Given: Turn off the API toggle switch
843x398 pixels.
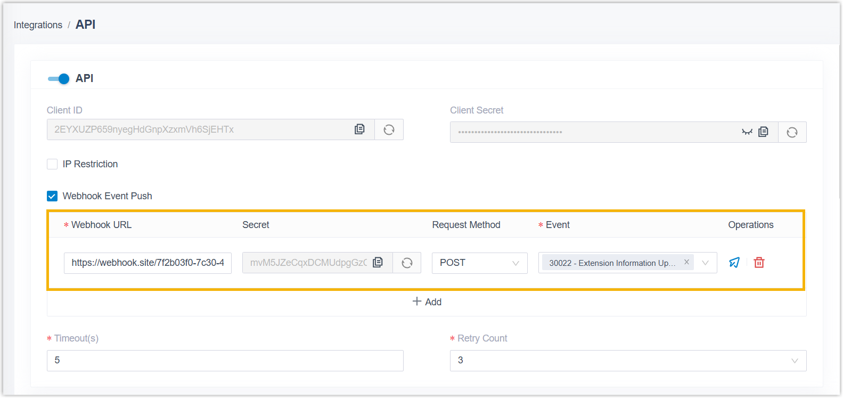Looking at the screenshot, I should pyautogui.click(x=59, y=79).
